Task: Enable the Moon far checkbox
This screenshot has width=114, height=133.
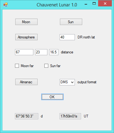Action: [x=17, y=66]
